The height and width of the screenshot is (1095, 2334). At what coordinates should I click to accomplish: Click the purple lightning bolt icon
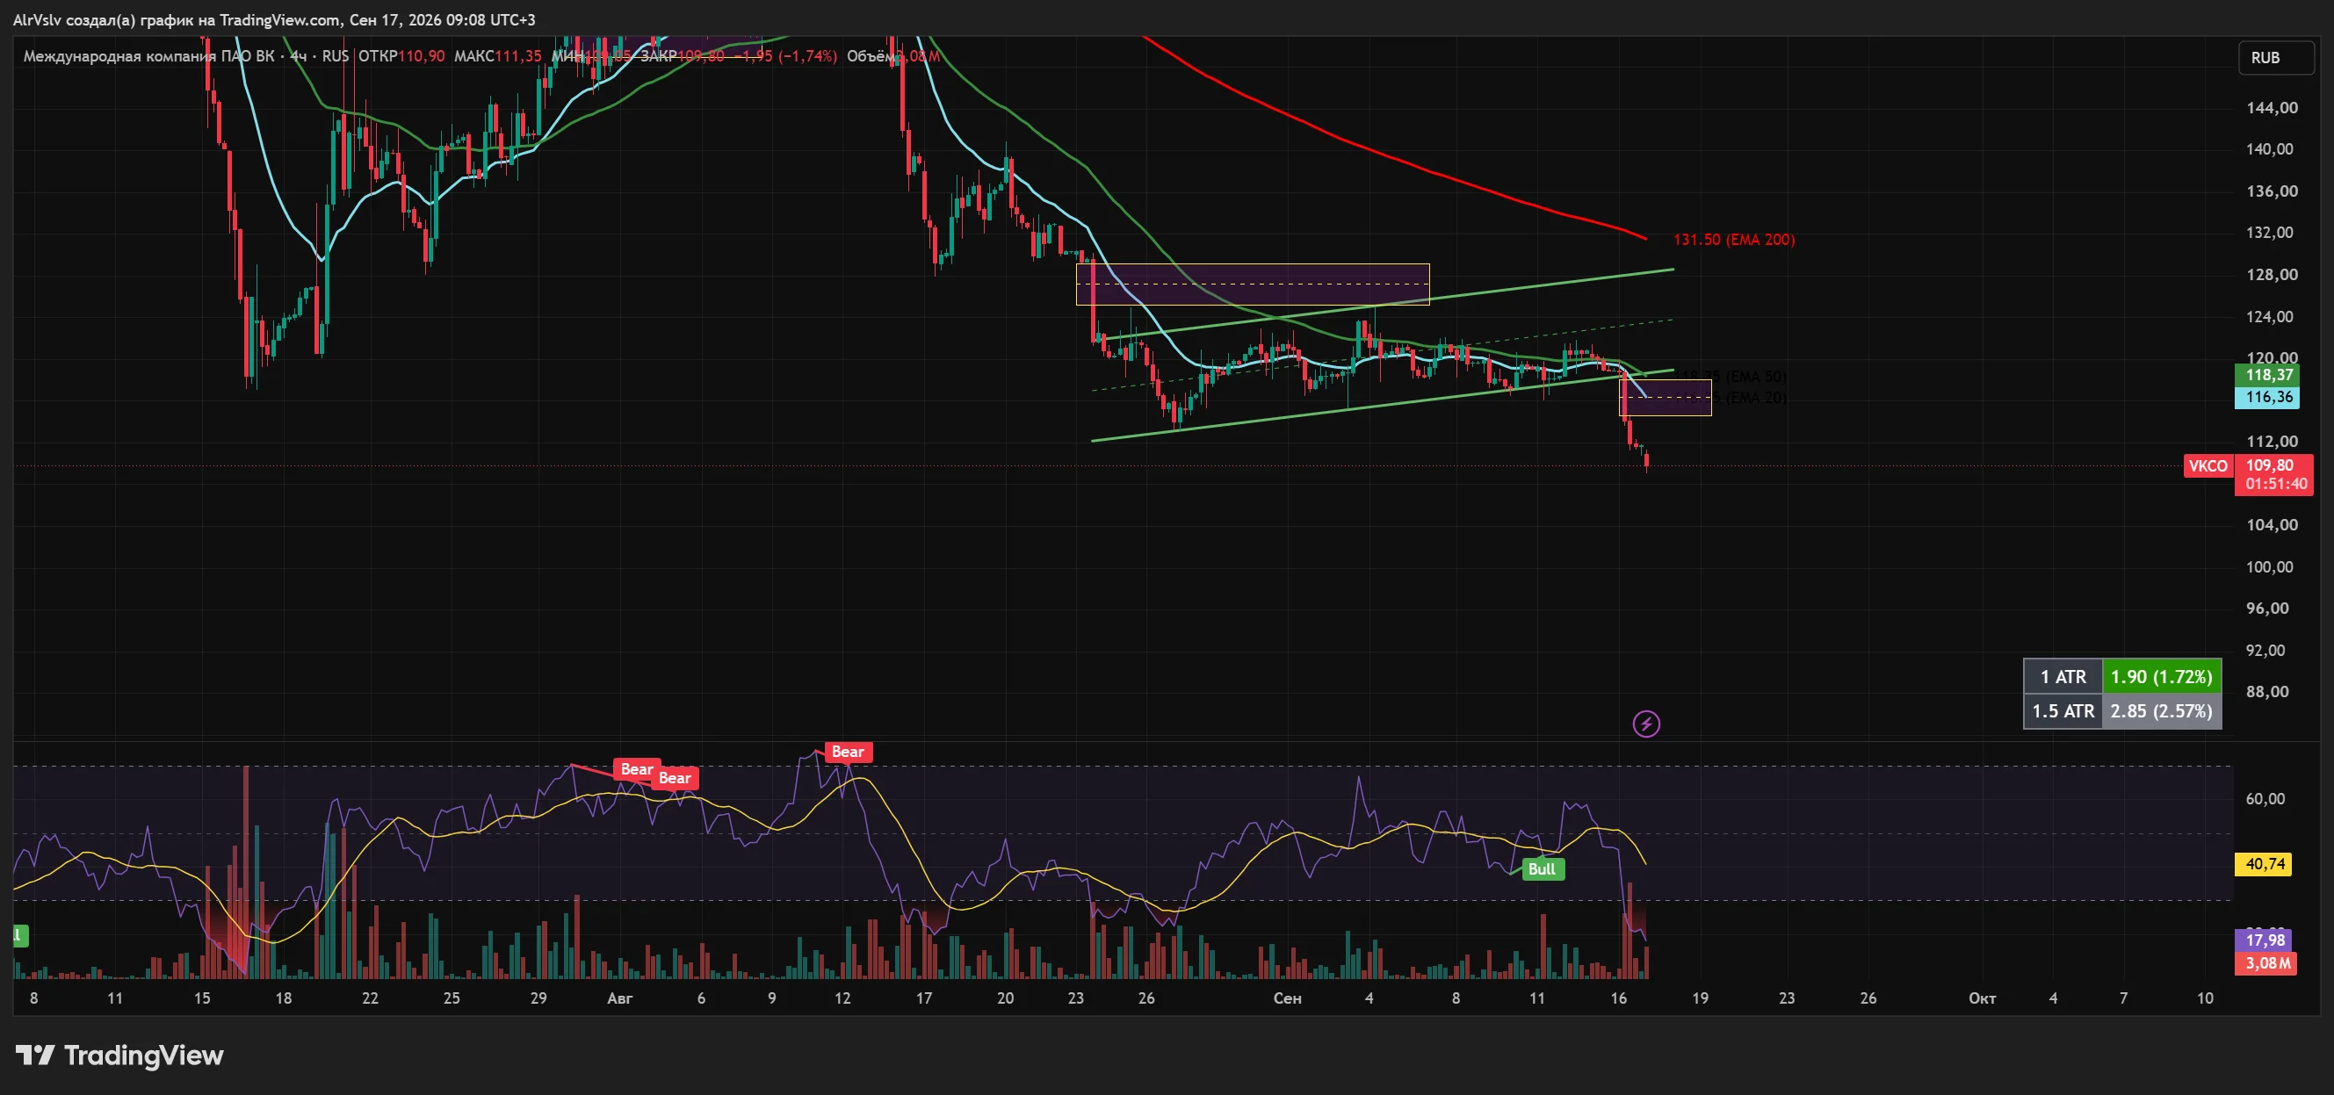click(x=1645, y=724)
